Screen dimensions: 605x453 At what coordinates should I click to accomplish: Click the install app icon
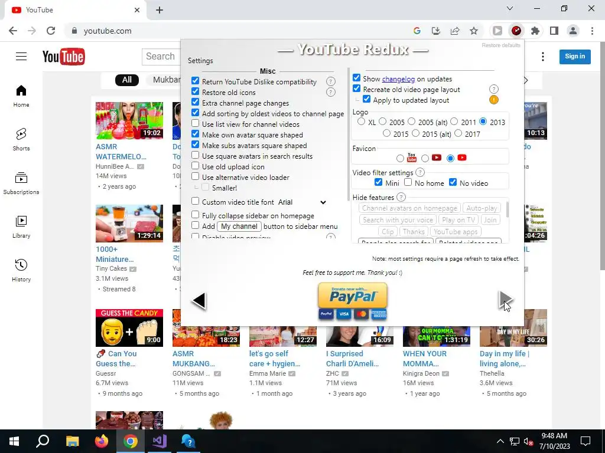[x=436, y=31]
